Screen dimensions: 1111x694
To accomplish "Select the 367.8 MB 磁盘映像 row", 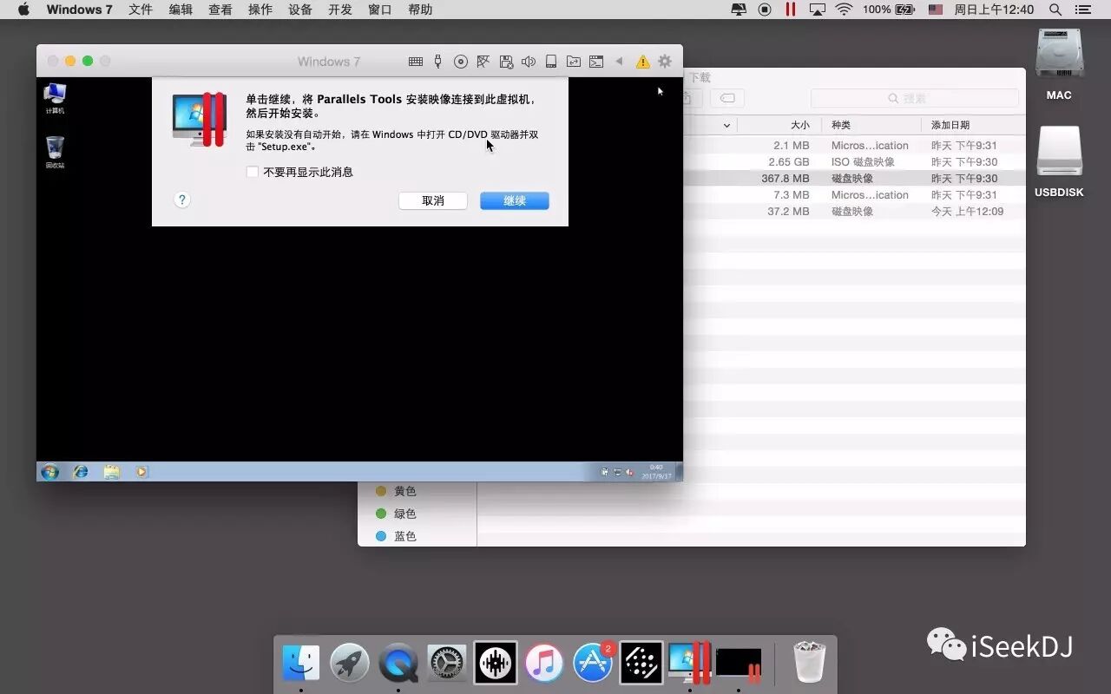I will pos(854,179).
